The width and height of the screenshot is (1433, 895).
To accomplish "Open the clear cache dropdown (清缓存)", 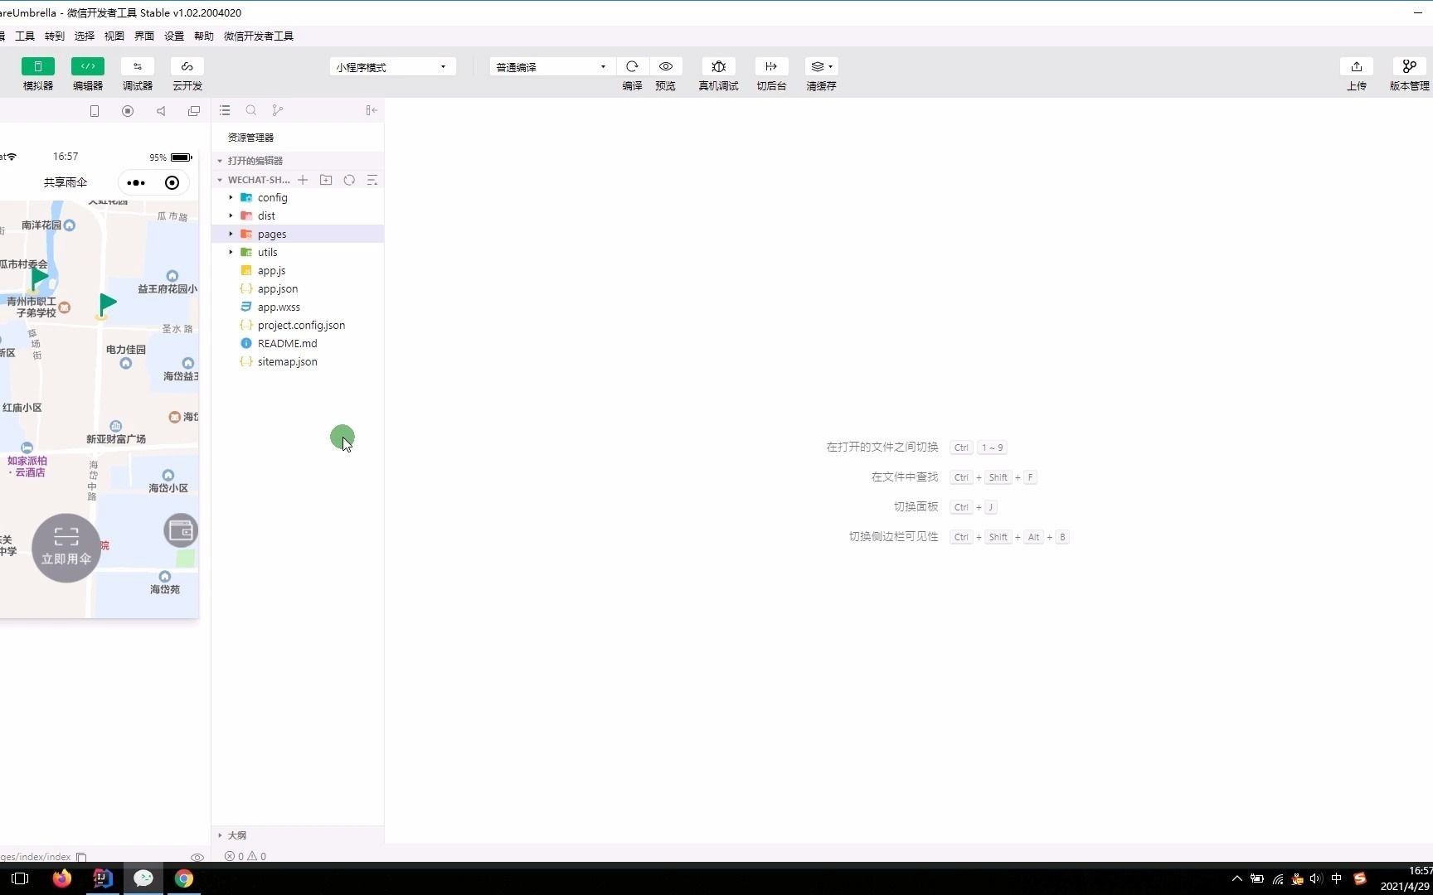I will coord(821,66).
